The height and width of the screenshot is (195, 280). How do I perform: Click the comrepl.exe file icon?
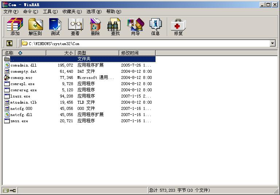(x=7, y=84)
